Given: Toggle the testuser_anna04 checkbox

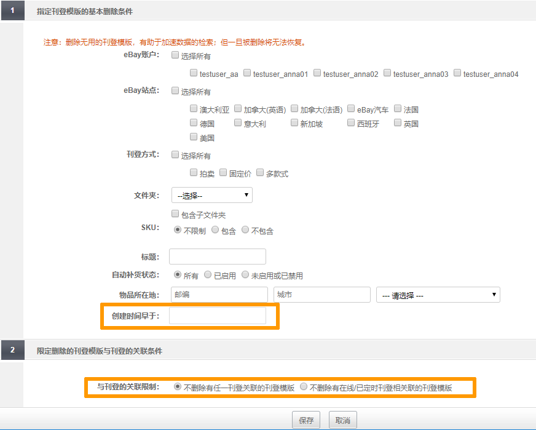Looking at the screenshot, I should coord(457,73).
